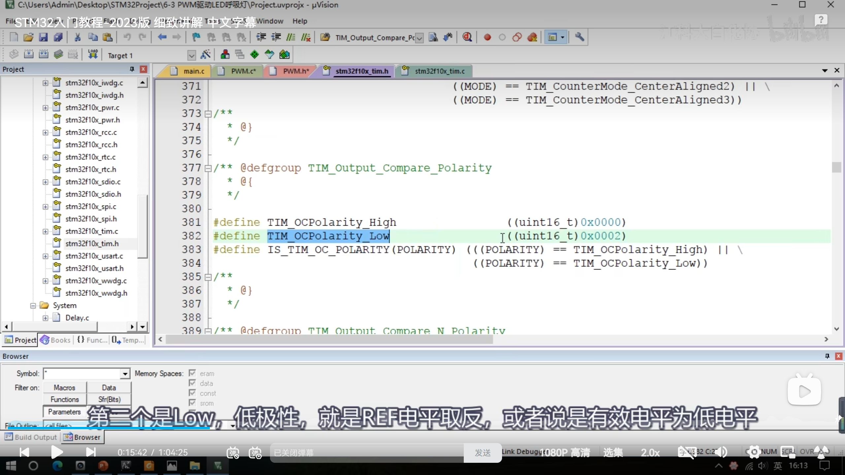Click the Functions filter button
845x475 pixels.
pyautogui.click(x=64, y=399)
